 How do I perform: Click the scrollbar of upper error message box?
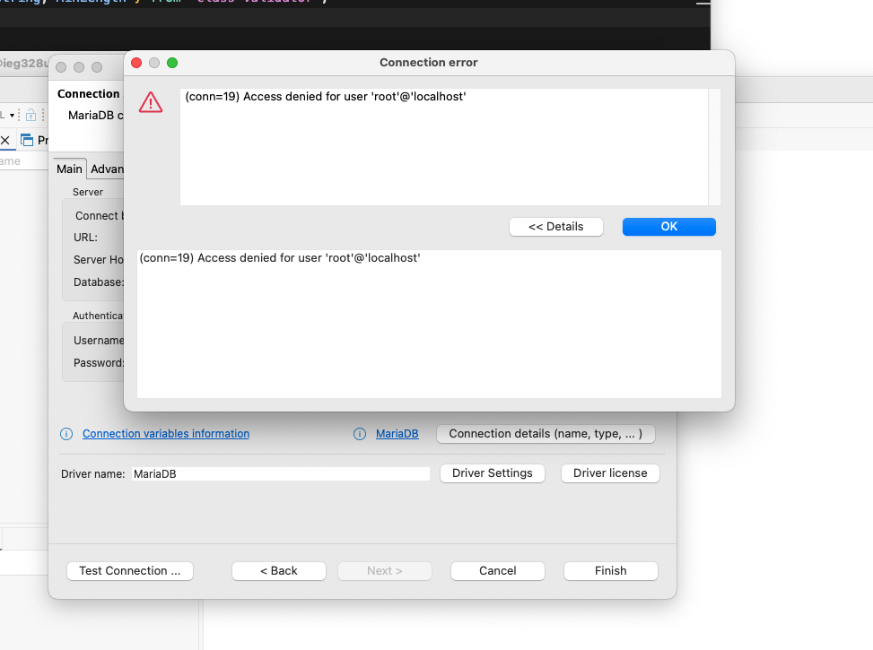pyautogui.click(x=714, y=147)
